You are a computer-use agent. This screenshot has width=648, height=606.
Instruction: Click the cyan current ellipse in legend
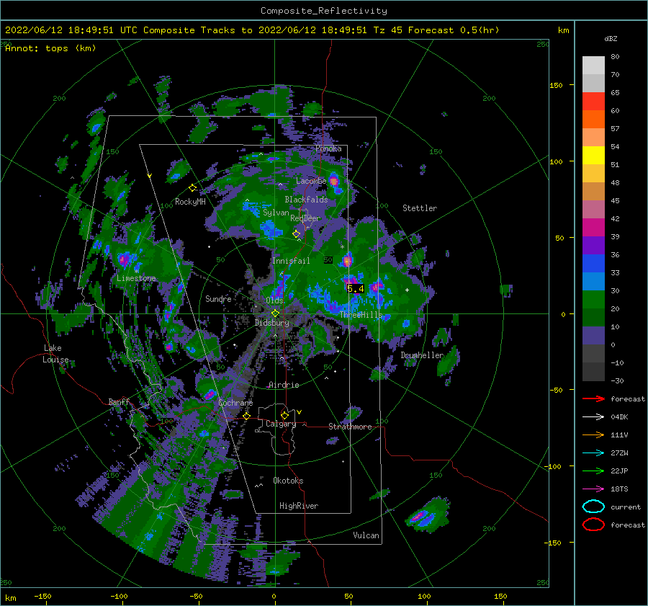coord(593,507)
